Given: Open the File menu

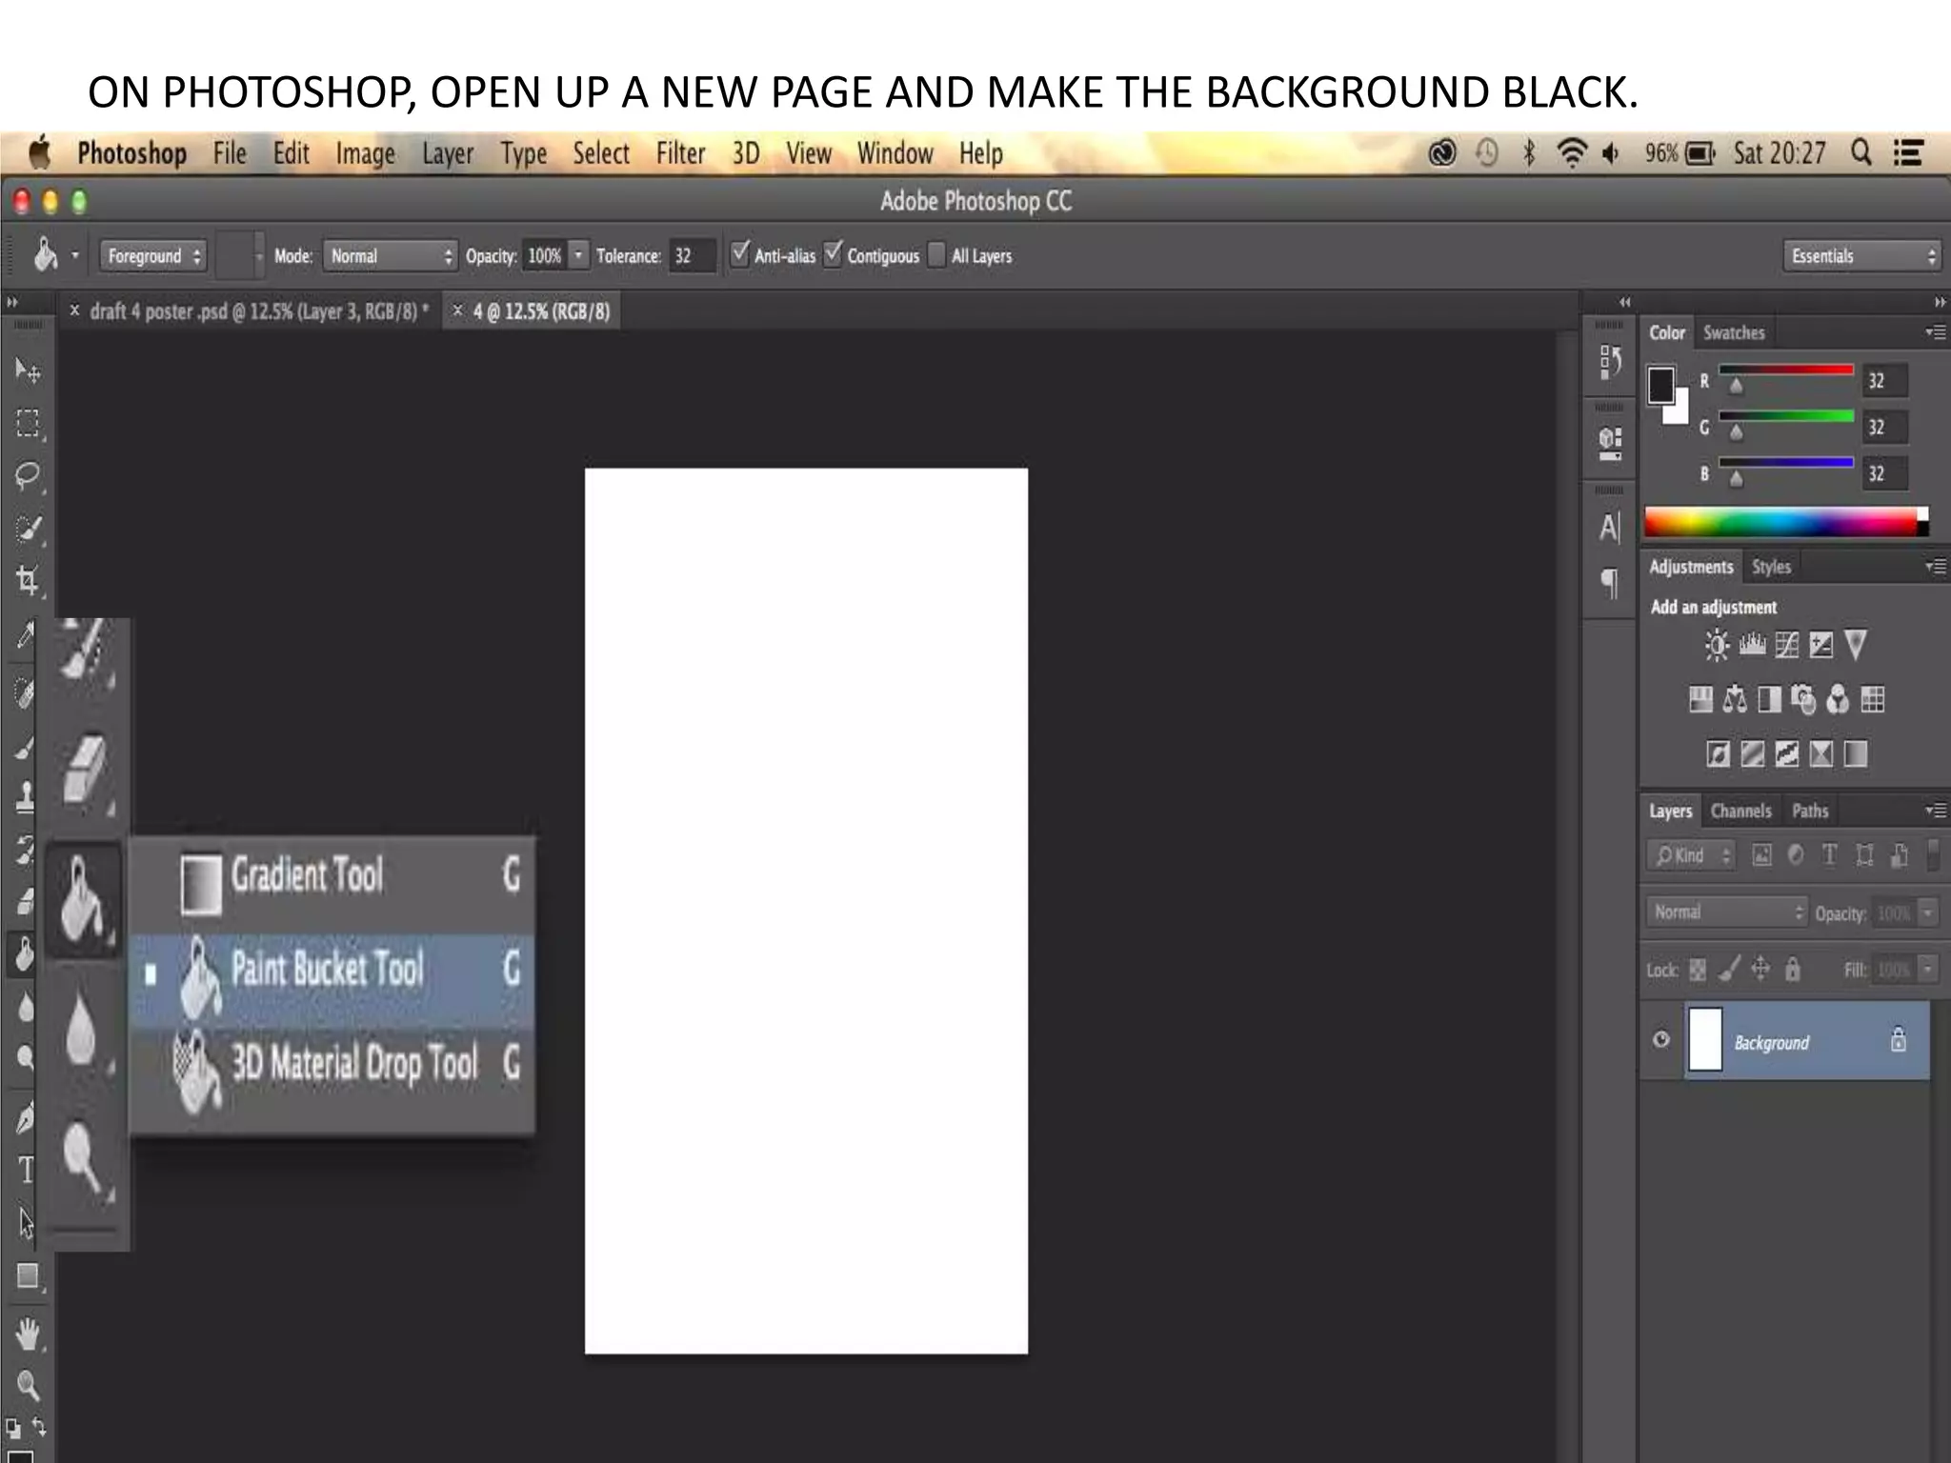Looking at the screenshot, I should (230, 153).
